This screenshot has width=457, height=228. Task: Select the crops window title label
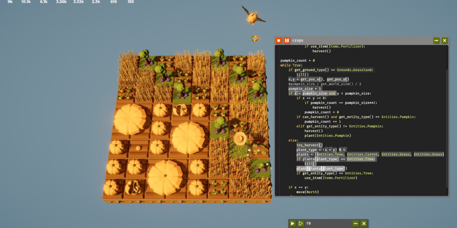click(x=298, y=41)
